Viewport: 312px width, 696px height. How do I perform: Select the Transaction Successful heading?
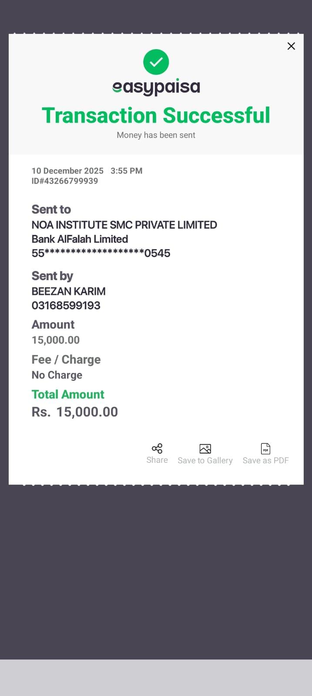156,116
